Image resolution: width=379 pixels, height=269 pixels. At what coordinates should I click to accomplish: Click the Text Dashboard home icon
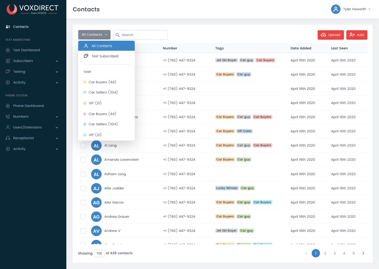tap(8, 50)
